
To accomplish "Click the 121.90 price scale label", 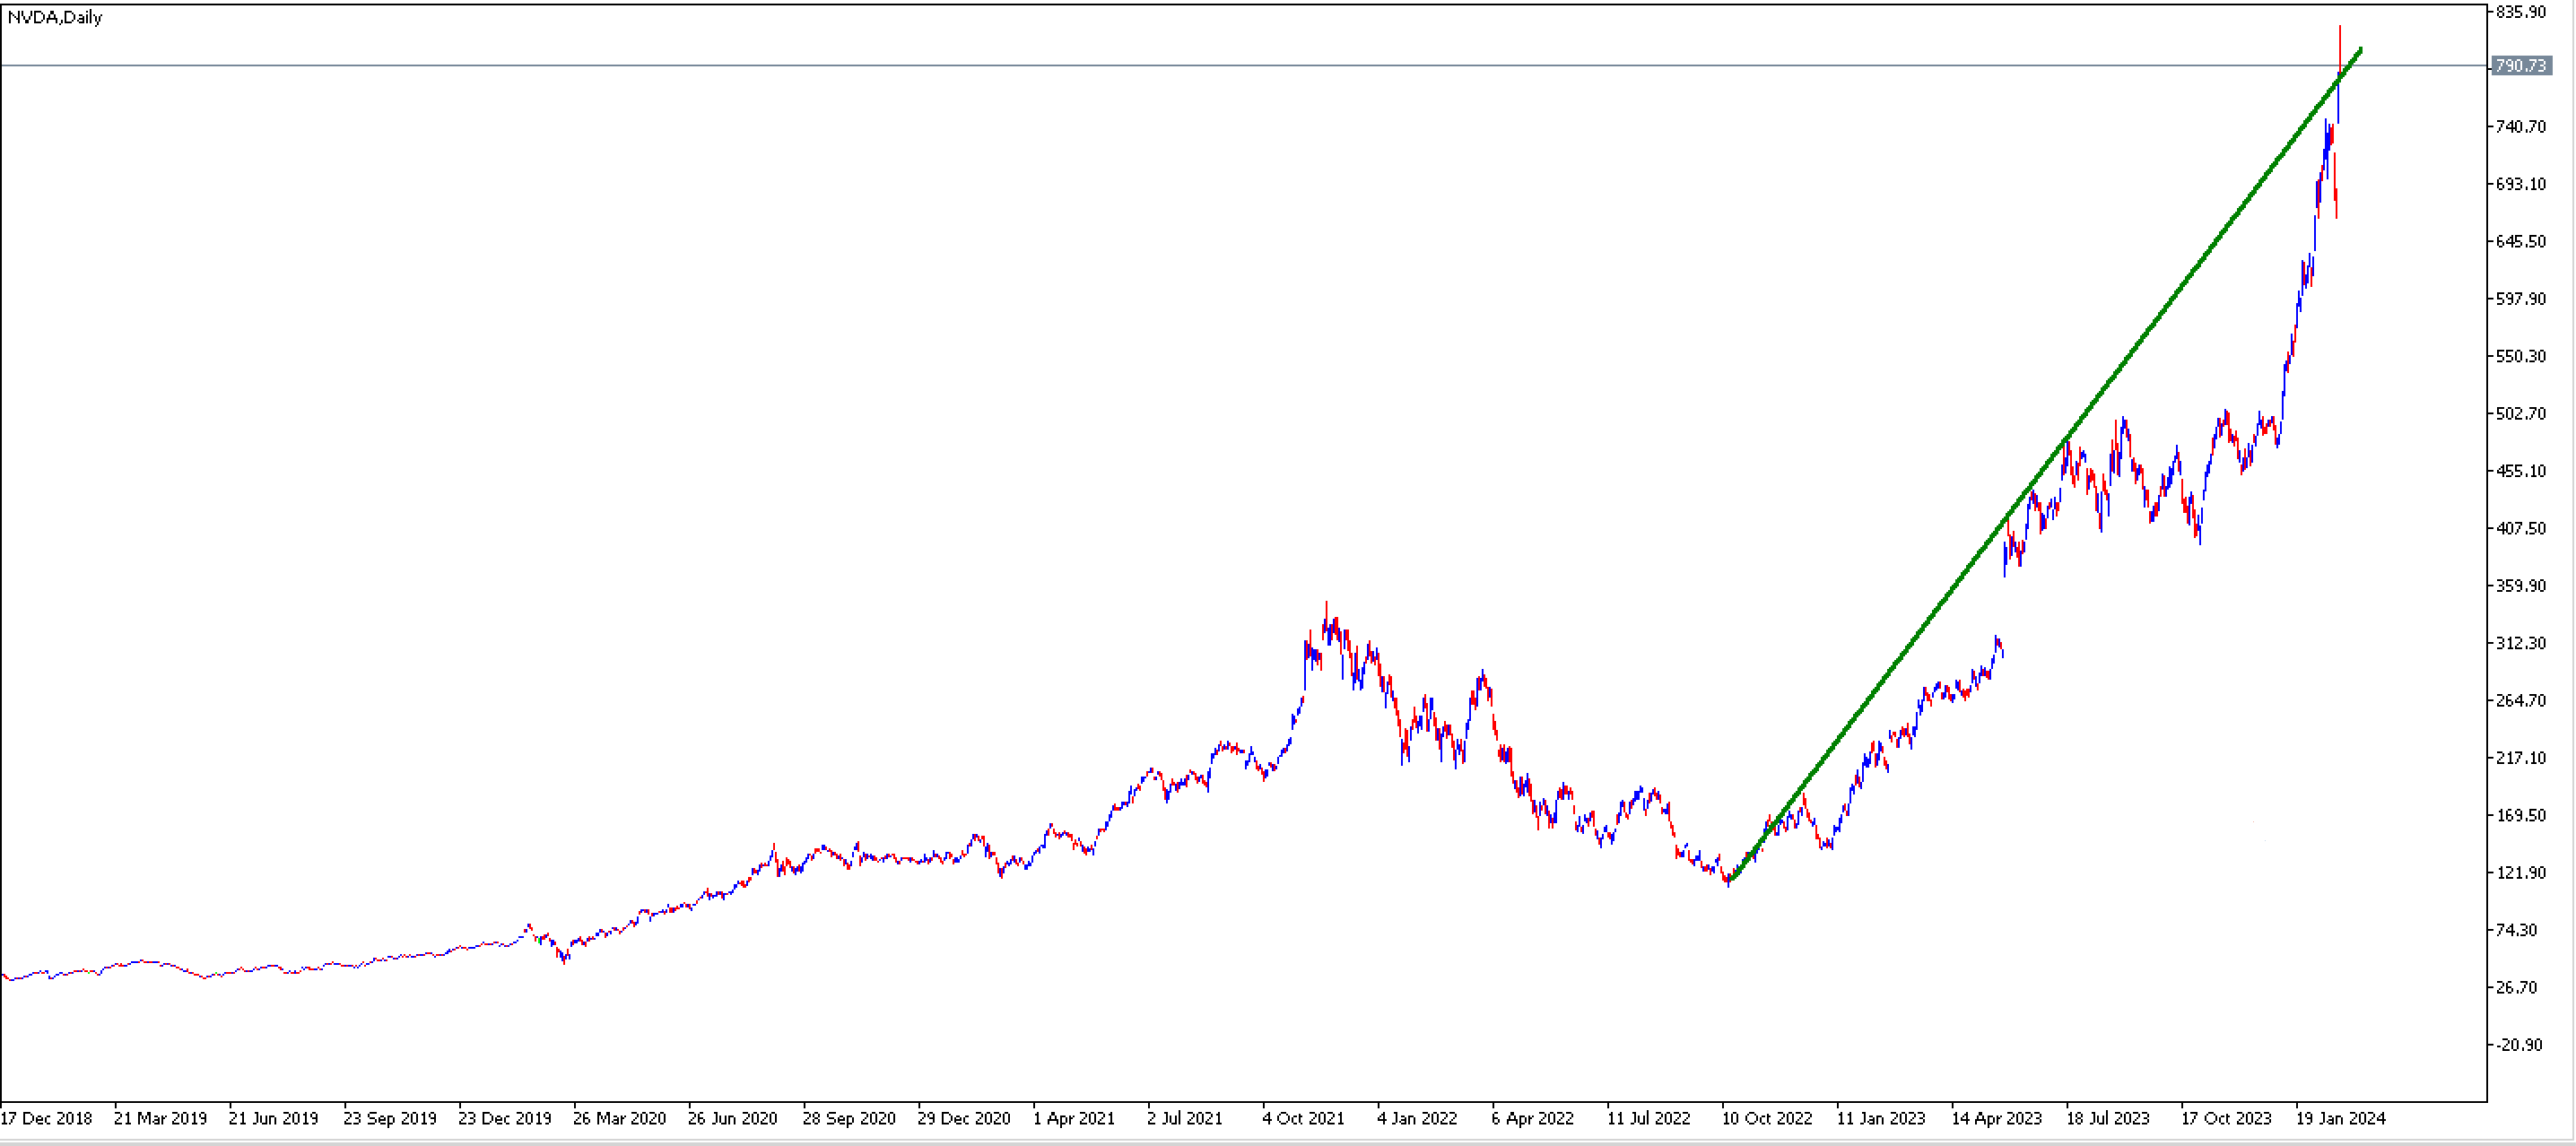I will tap(2520, 872).
